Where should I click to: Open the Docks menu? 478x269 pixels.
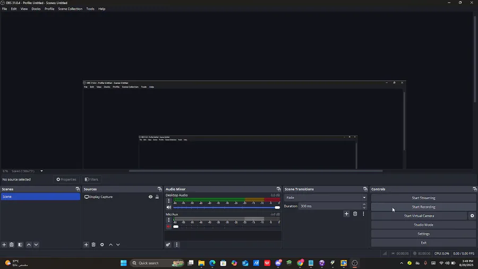(36, 9)
